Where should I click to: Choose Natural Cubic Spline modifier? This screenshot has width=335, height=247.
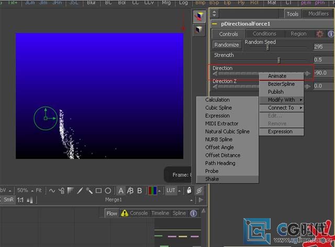[228, 132]
